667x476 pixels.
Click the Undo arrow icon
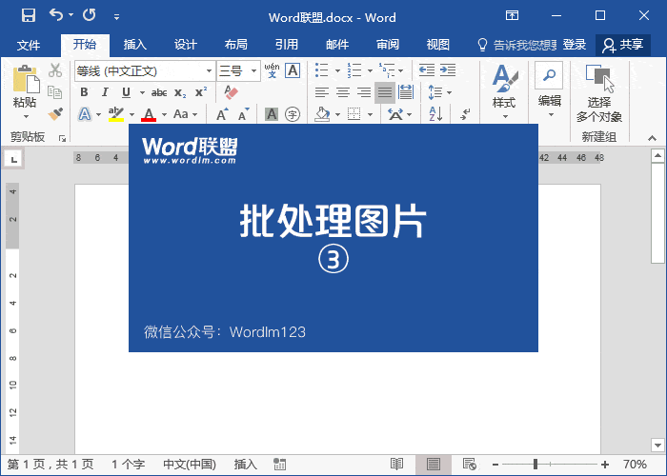coord(56,15)
